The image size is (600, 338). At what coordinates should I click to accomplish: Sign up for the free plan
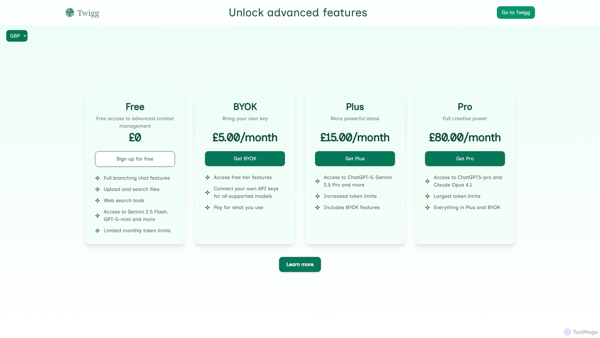(135, 159)
